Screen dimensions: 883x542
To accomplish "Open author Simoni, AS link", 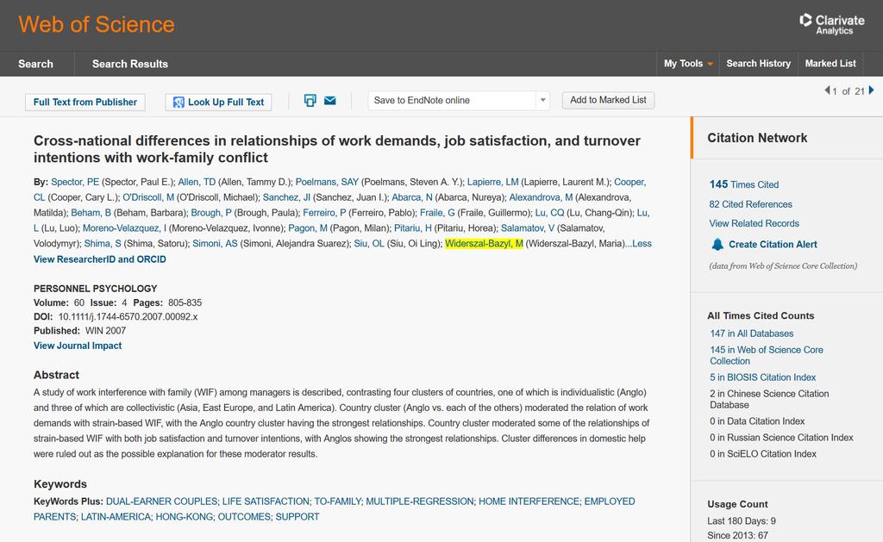I will 215,244.
